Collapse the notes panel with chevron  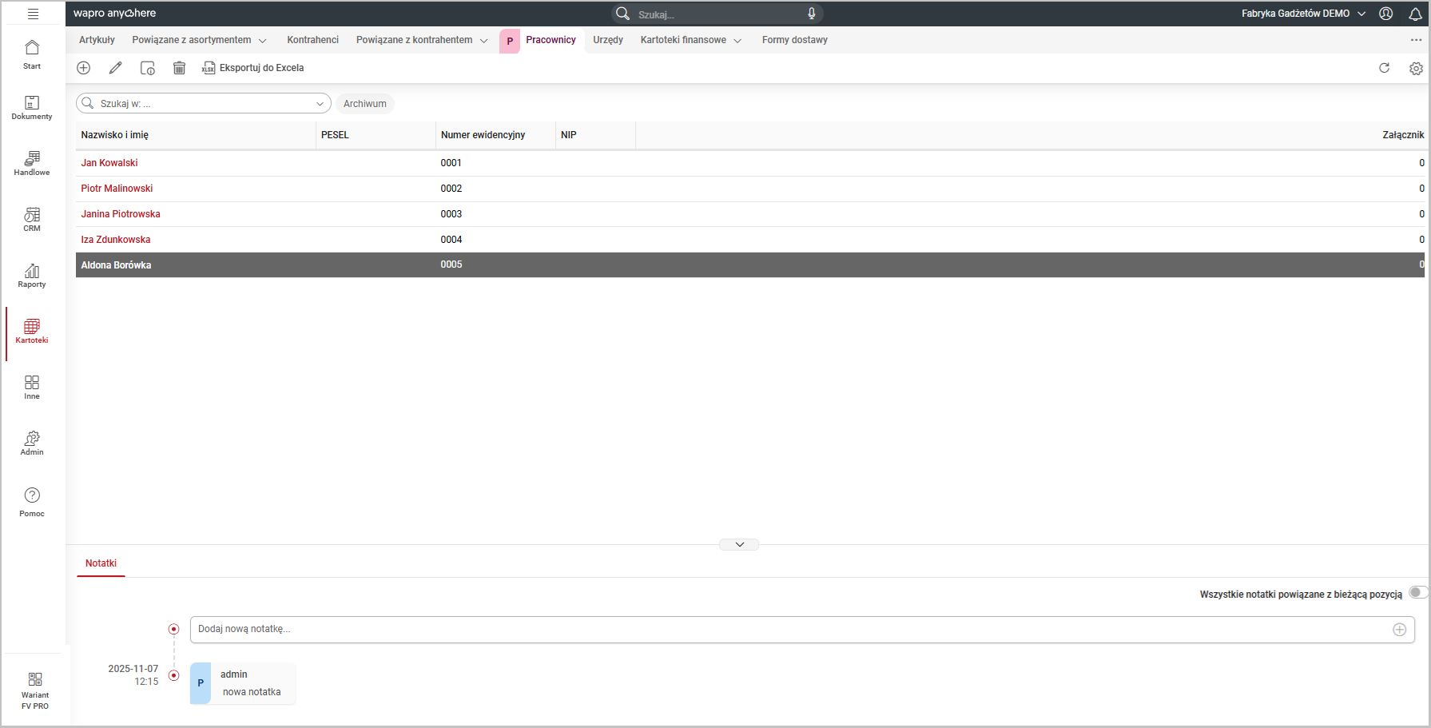coord(739,544)
